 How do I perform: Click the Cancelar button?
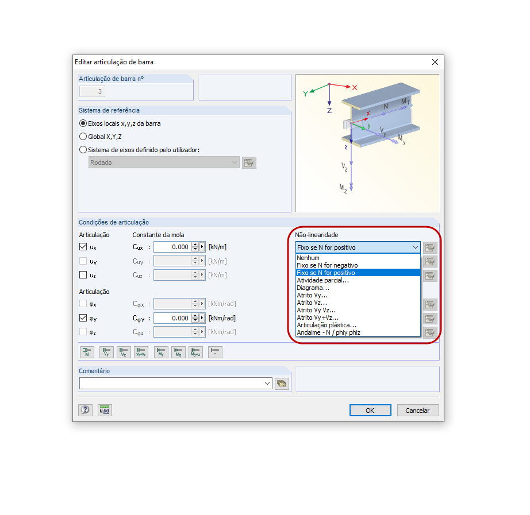click(x=418, y=411)
